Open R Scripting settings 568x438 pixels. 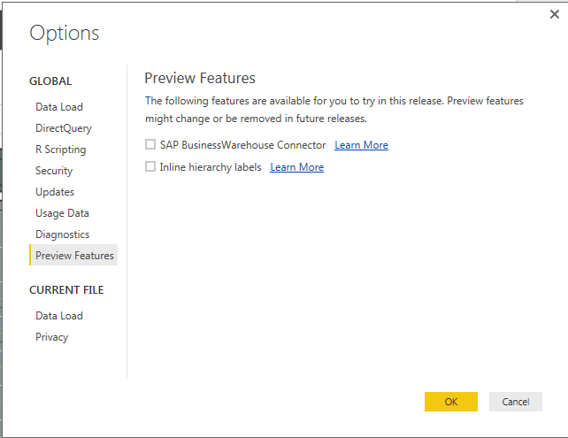coord(60,150)
